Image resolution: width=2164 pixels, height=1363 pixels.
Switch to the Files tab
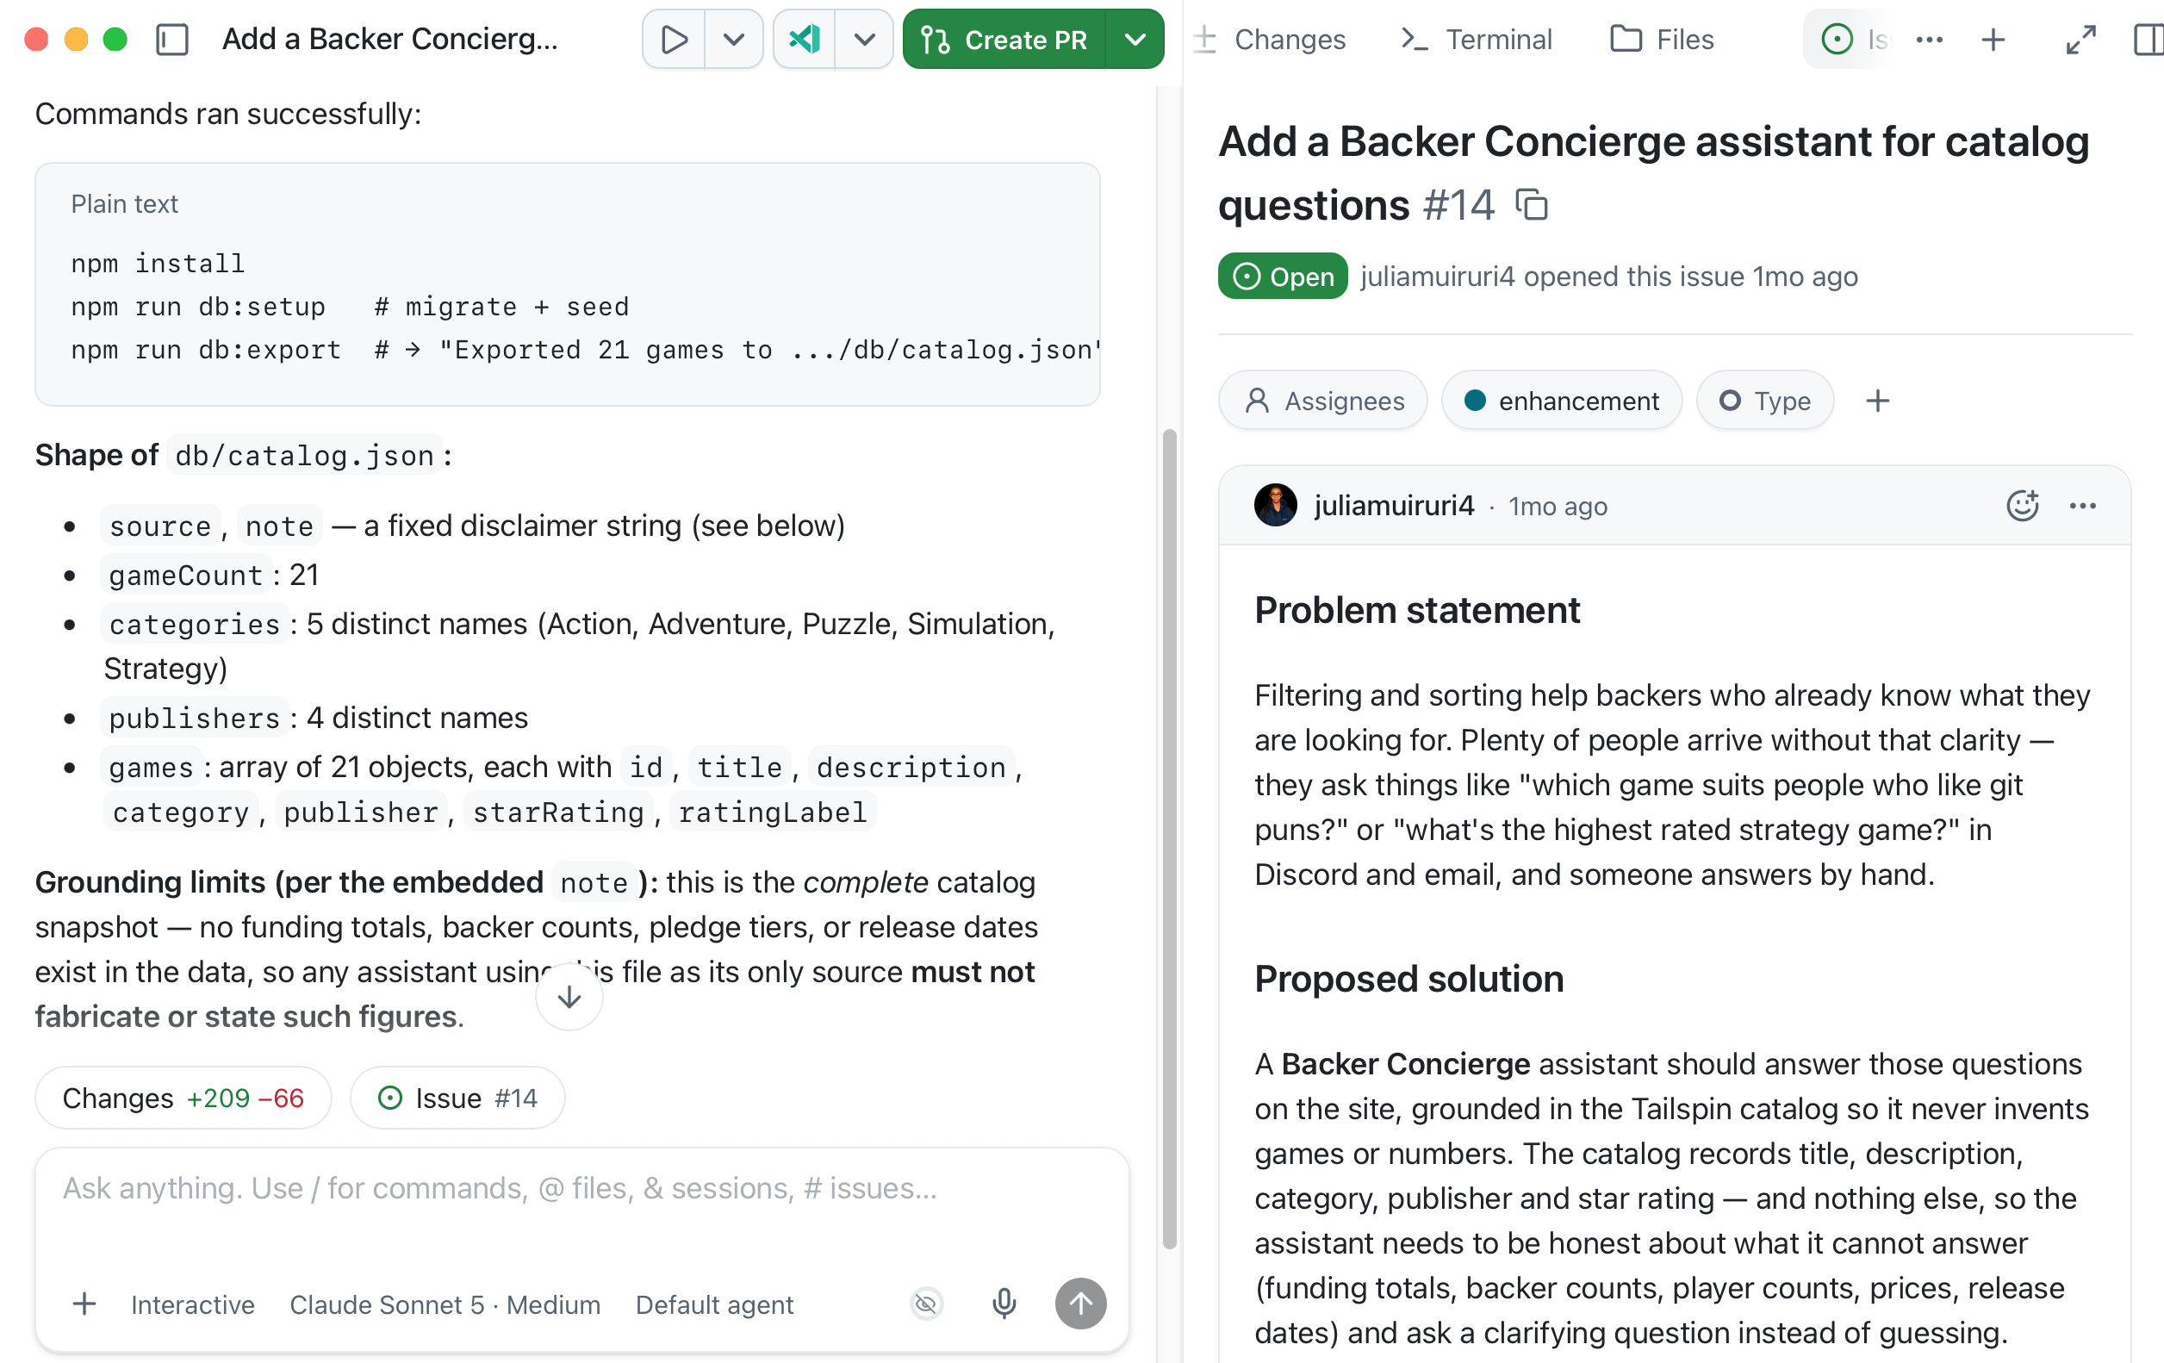coord(1663,40)
